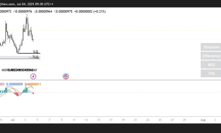Click the MSU button
This screenshot has height=133, width=221.
pyautogui.click(x=211, y=65)
